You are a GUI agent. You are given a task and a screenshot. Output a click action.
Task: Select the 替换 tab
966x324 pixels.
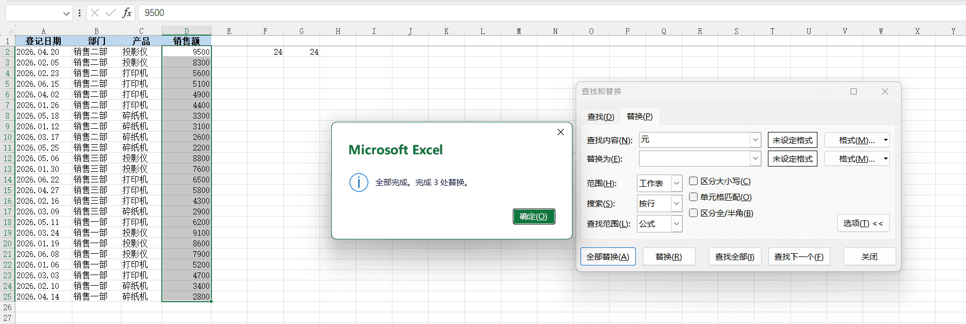640,117
